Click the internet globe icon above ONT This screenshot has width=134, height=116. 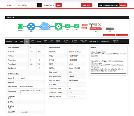[x=96, y=24]
